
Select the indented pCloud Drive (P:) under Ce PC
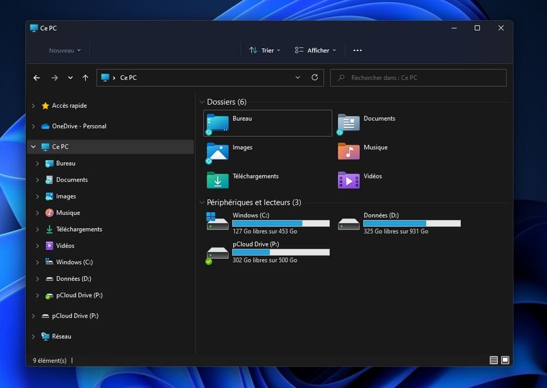[x=79, y=295]
